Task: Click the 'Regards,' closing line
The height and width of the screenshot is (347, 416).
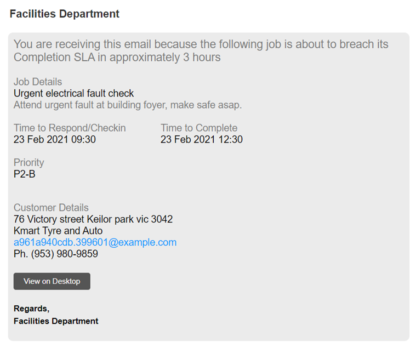Action: point(31,309)
